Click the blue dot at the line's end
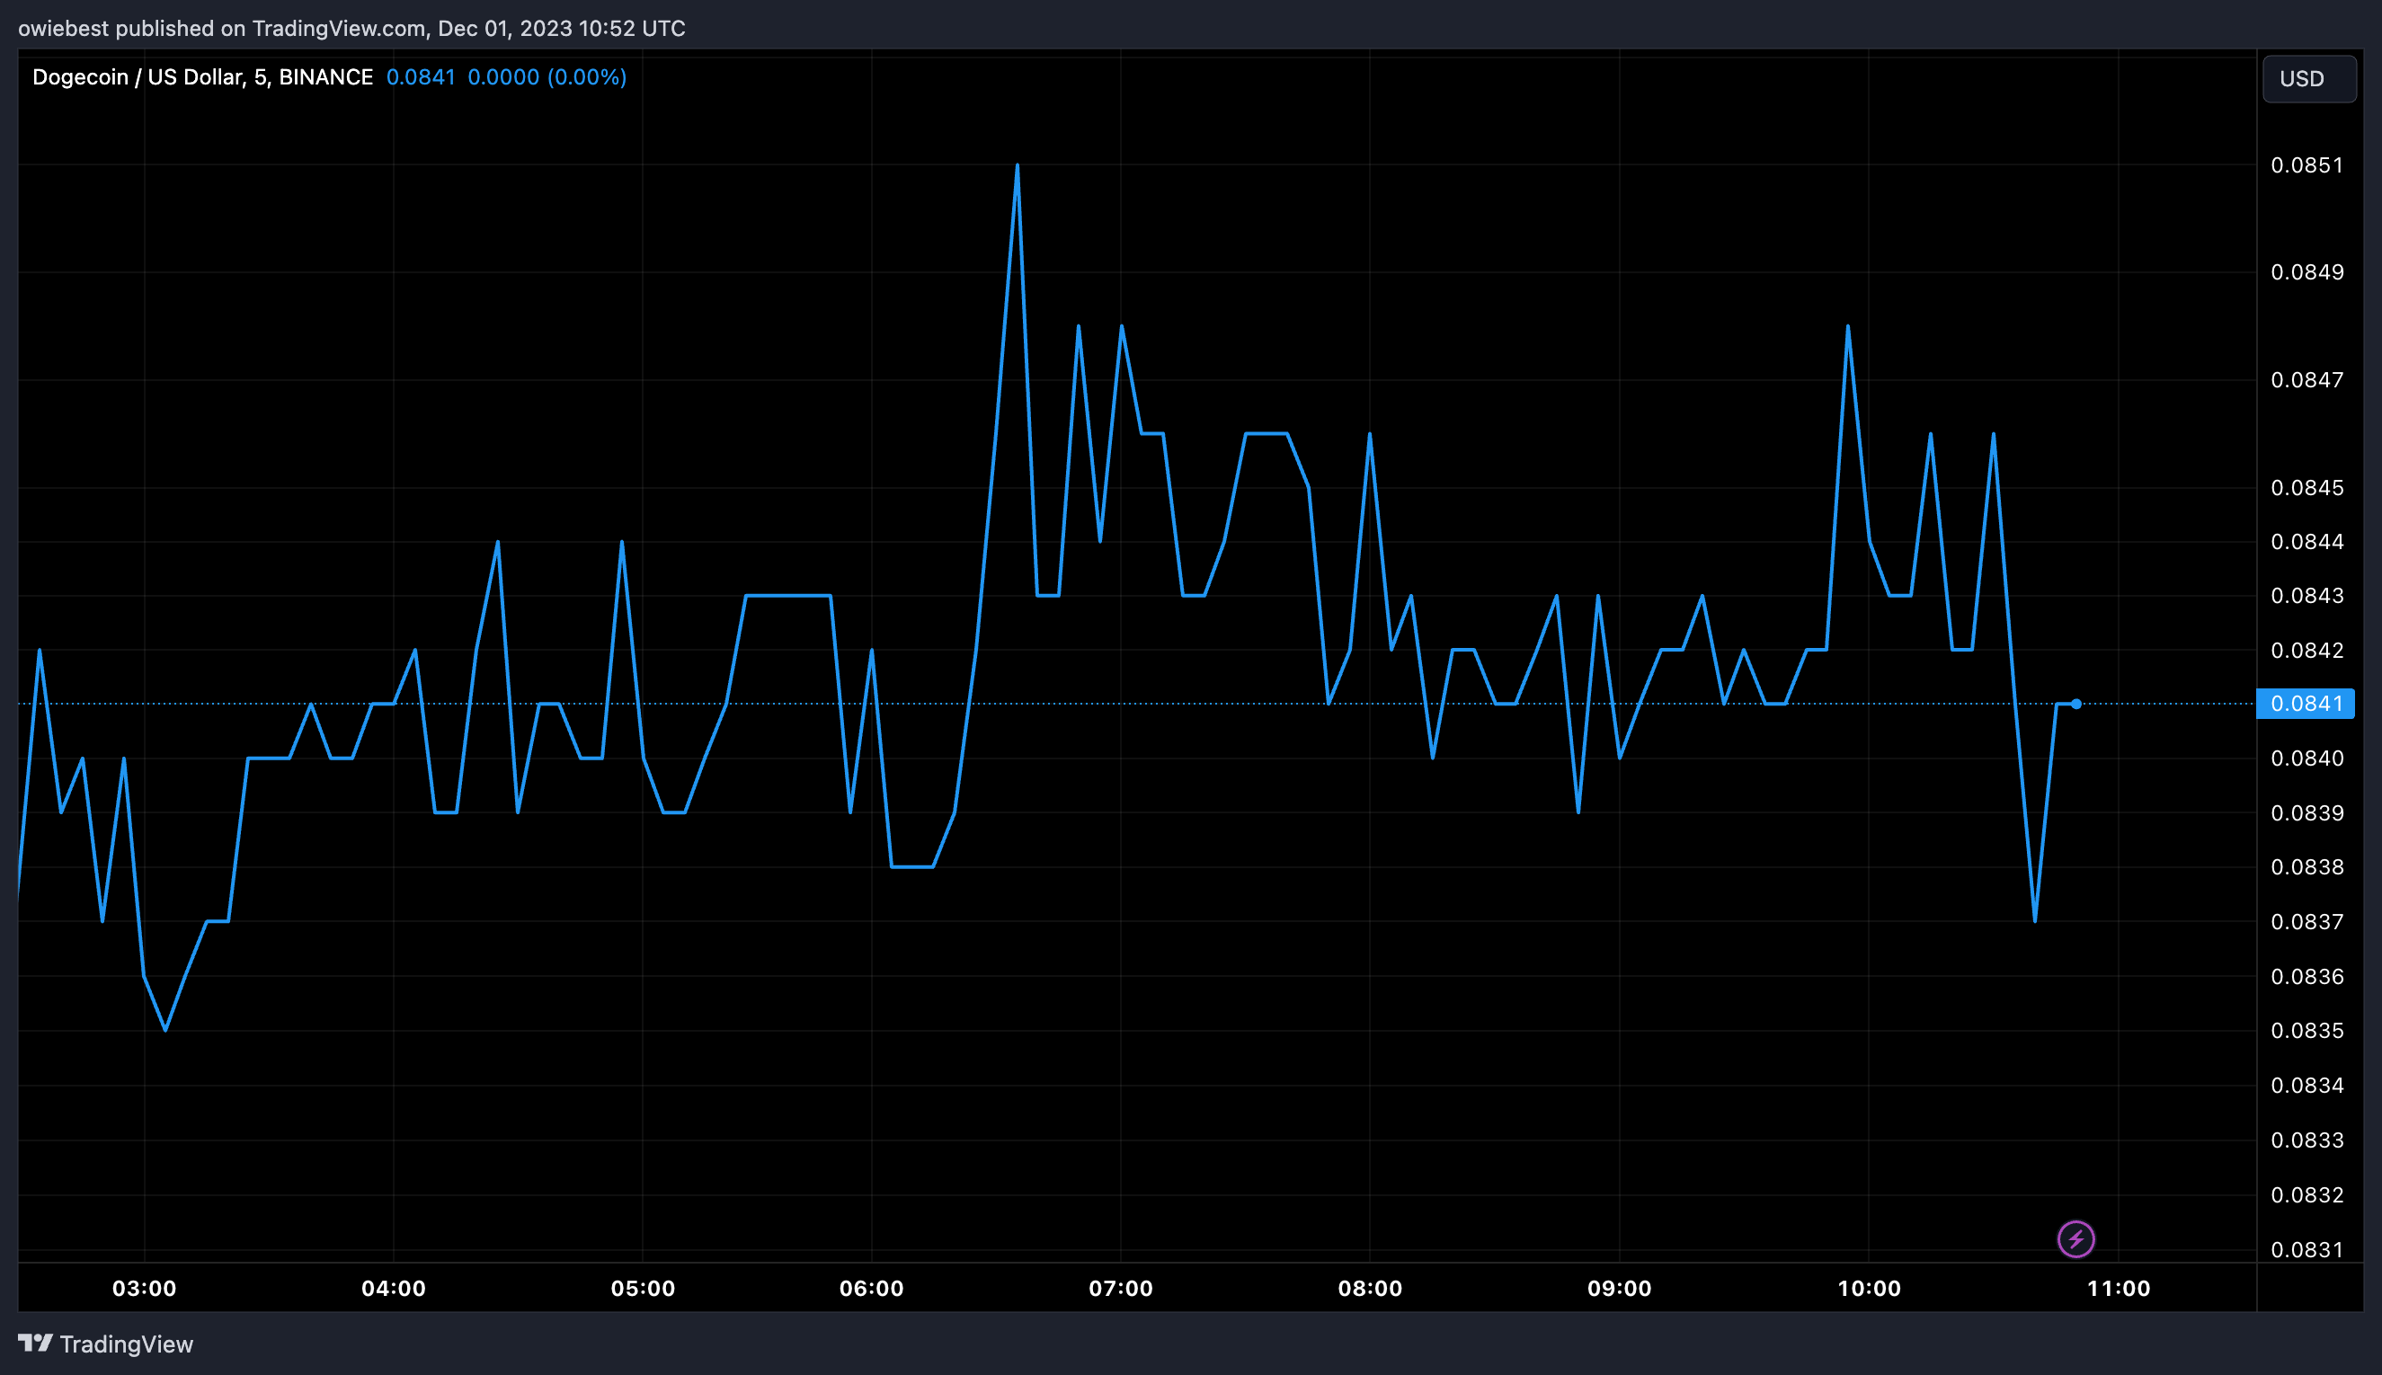This screenshot has width=2382, height=1375. tap(2076, 704)
